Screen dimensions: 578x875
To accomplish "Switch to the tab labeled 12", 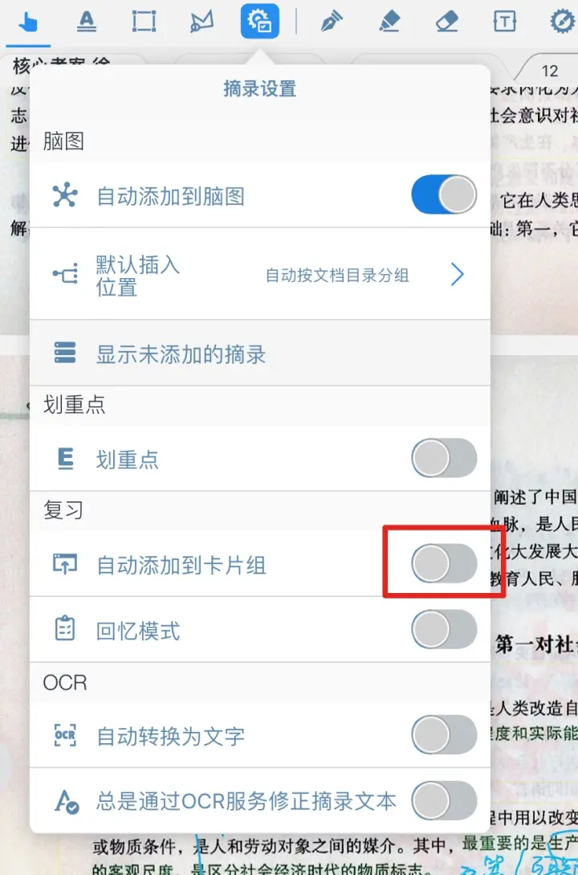I will pos(549,71).
